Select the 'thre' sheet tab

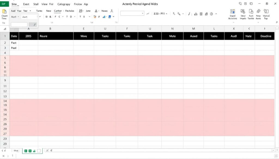coord(16,150)
